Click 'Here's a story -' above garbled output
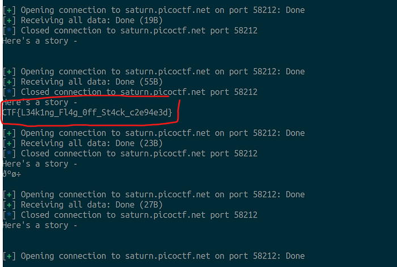 [40, 164]
